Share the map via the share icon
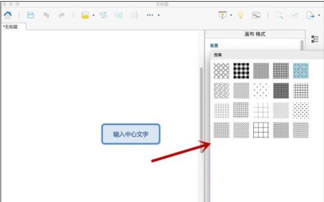 click(295, 15)
